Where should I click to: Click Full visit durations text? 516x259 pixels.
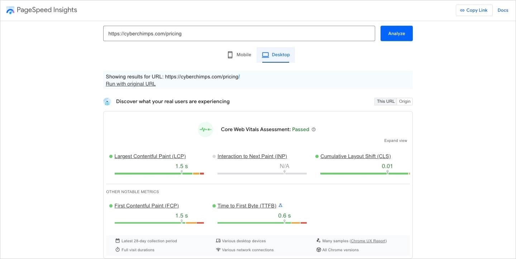pyautogui.click(x=138, y=250)
